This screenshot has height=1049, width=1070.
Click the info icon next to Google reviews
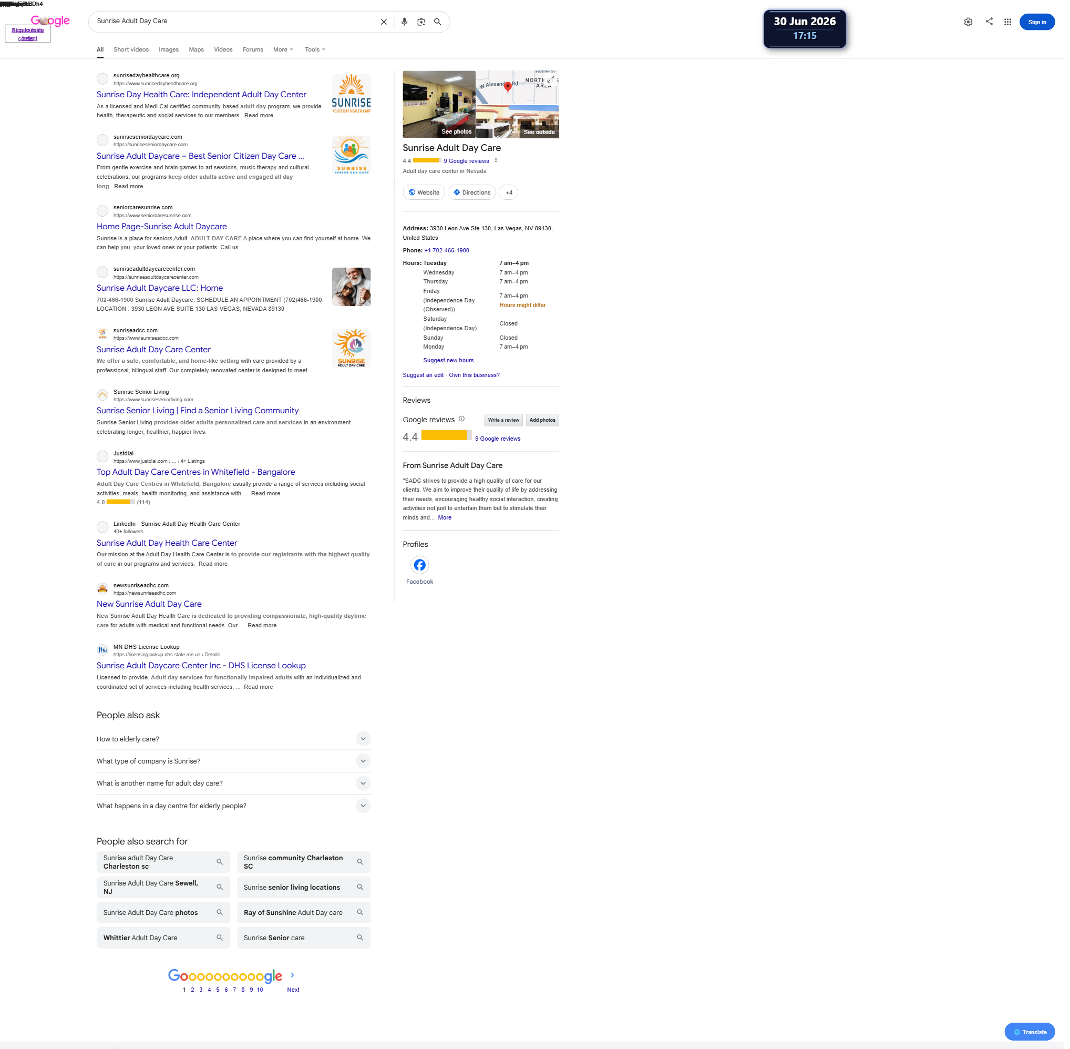pyautogui.click(x=461, y=419)
